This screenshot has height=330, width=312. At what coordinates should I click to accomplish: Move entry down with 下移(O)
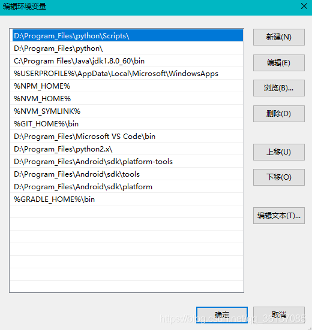pyautogui.click(x=278, y=177)
